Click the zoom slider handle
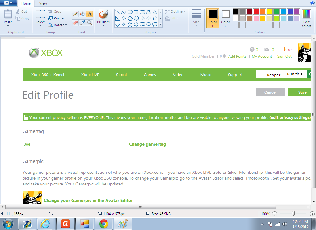 293,214
